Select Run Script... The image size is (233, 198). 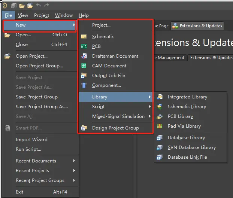pos(40,149)
